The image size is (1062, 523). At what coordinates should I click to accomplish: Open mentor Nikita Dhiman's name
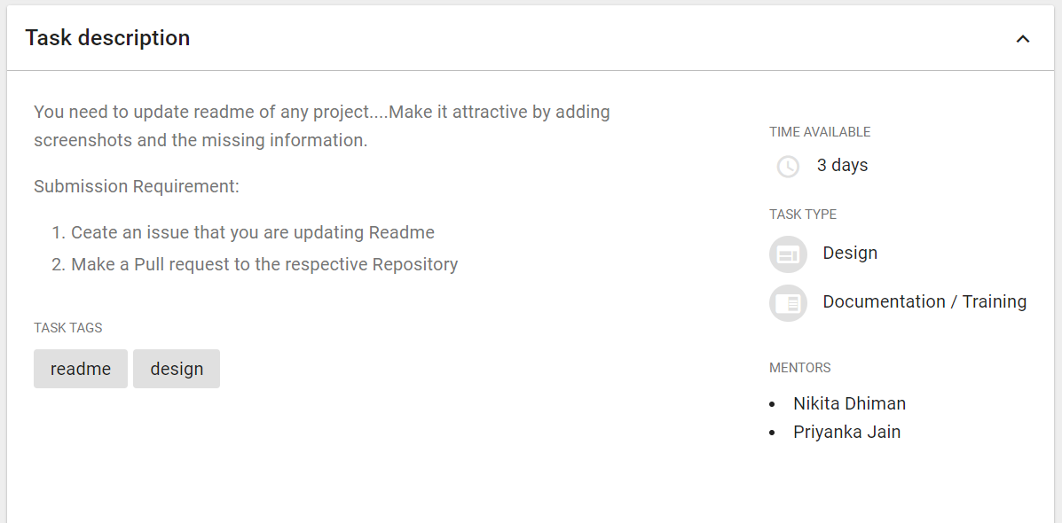(x=849, y=403)
